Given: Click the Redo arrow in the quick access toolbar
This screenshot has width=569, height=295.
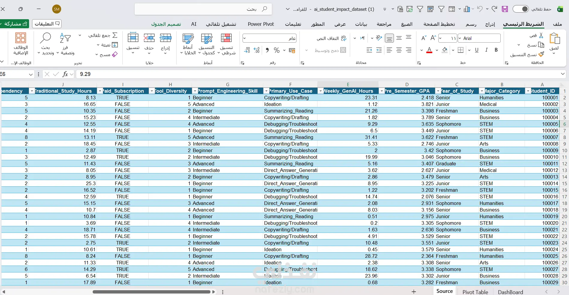Looking at the screenshot, I should (x=494, y=9).
